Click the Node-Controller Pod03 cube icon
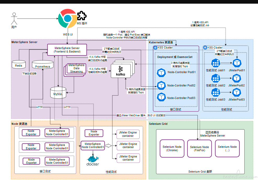Image resolution: width=258 pixels, height=182 pixels. tap(161, 97)
